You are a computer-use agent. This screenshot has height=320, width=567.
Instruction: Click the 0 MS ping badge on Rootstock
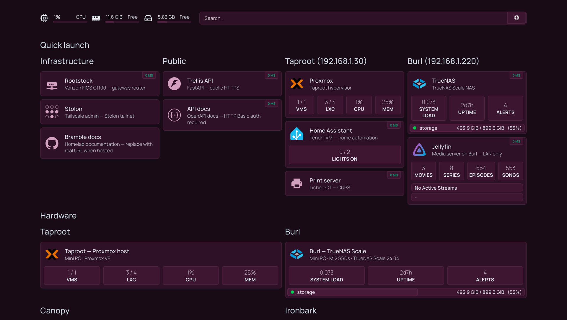(149, 76)
